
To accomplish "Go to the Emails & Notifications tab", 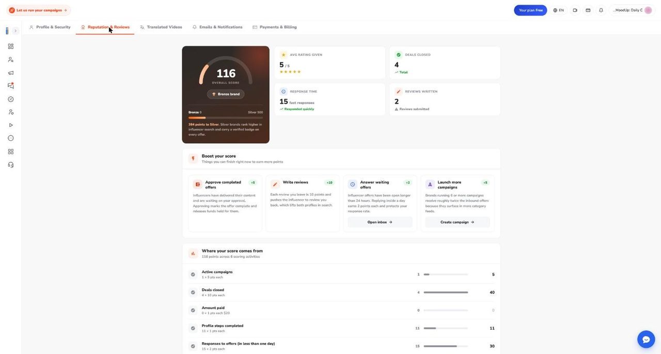I will pyautogui.click(x=217, y=27).
